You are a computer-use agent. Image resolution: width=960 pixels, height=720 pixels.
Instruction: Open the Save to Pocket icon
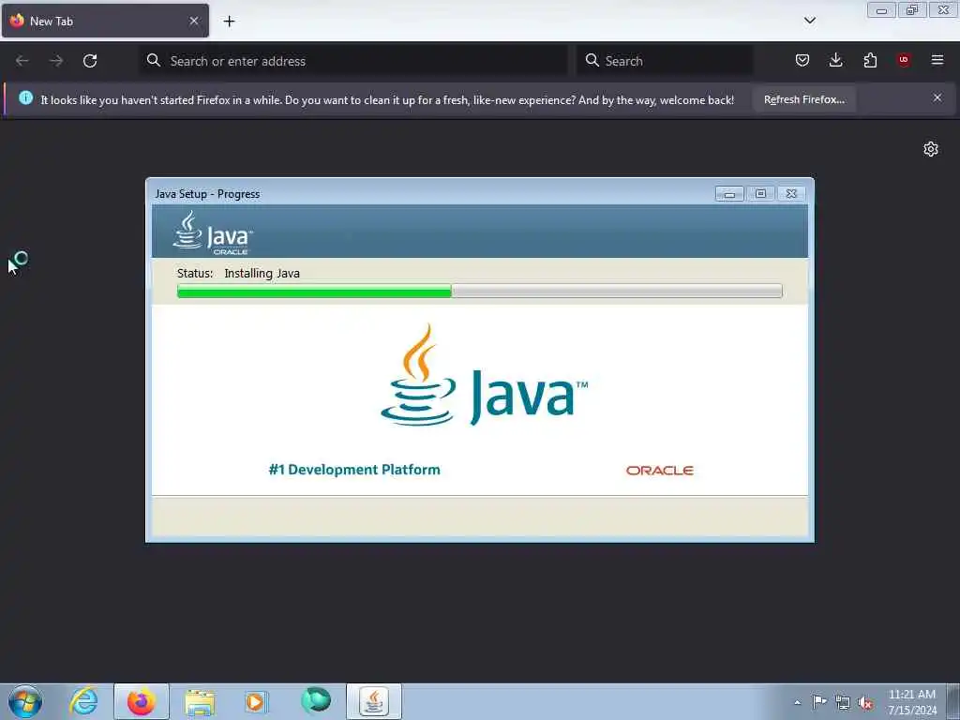click(802, 60)
